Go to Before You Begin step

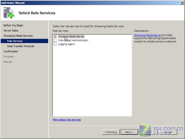[13, 25]
